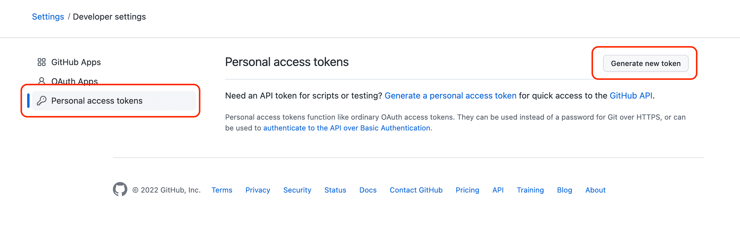This screenshot has height=229, width=740.
Task: Click the Contact GitHub footer link
Action: tap(416, 190)
